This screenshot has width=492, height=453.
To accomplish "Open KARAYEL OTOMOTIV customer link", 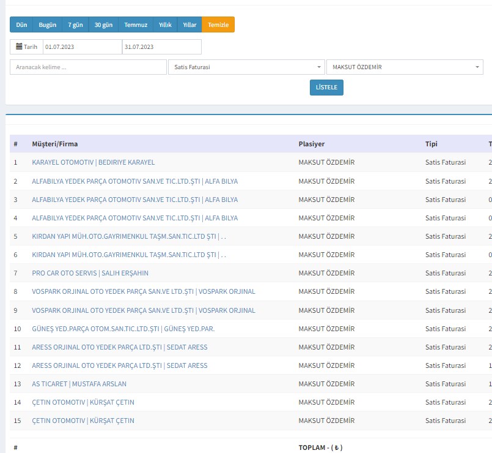I will pos(93,162).
